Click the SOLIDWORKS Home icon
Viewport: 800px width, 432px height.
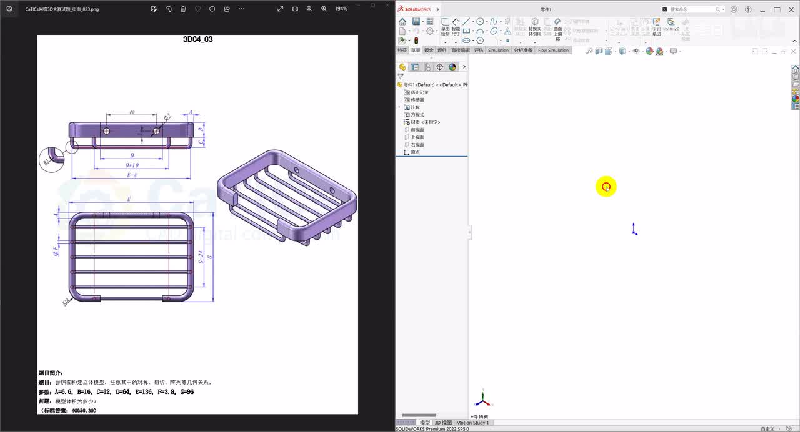pyautogui.click(x=402, y=22)
